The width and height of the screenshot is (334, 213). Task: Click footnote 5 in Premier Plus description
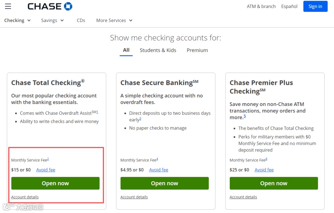(x=245, y=116)
